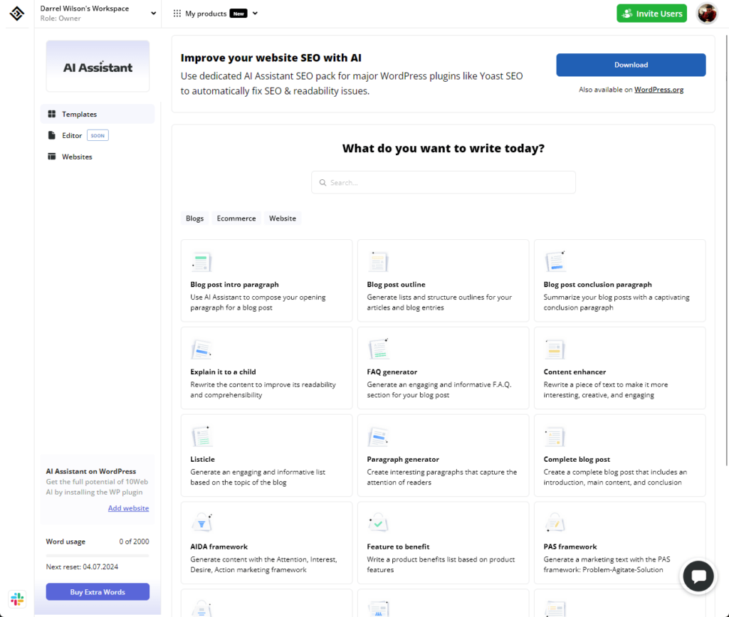Click the Darrel Wilson's Workspace name
729x617 pixels.
[x=85, y=9]
